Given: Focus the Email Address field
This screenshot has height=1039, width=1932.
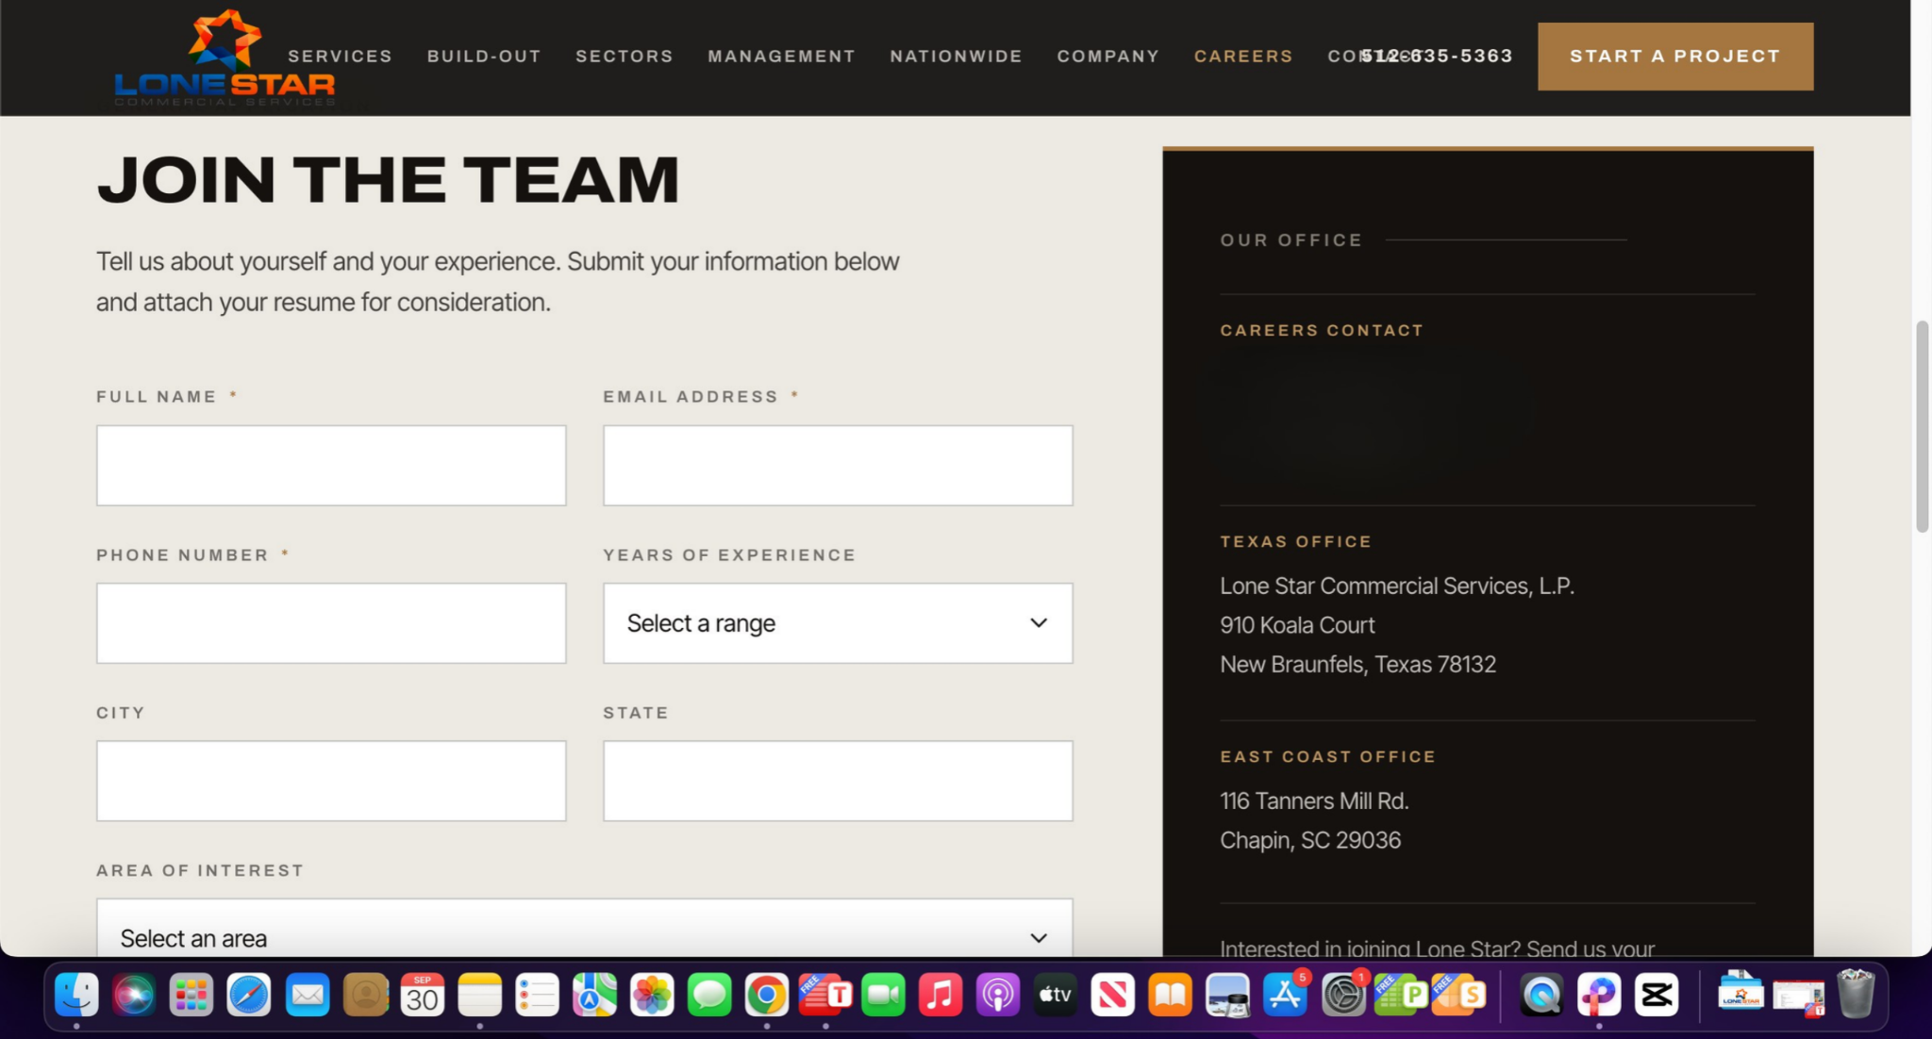Looking at the screenshot, I should coord(838,466).
